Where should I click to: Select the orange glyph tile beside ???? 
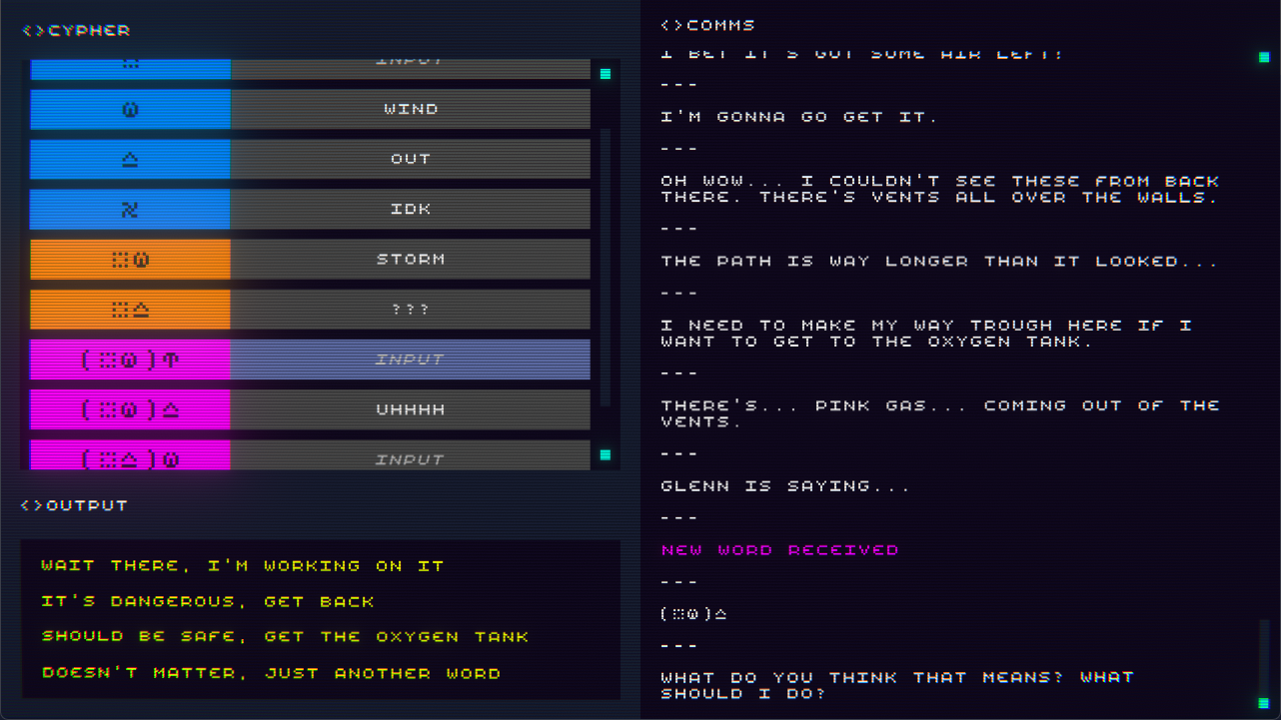coord(130,310)
